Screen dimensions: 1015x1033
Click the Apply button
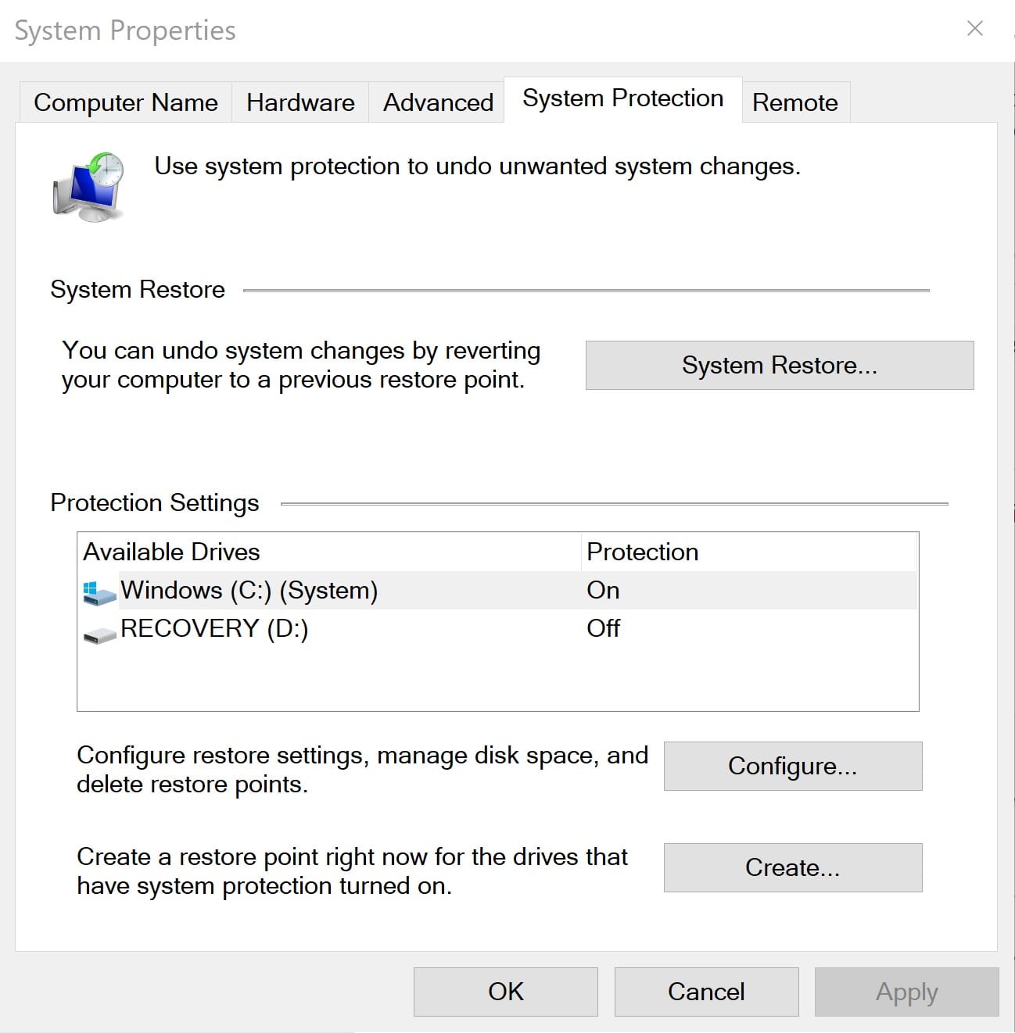[906, 992]
